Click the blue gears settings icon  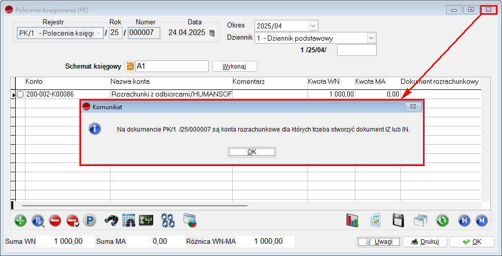168,220
